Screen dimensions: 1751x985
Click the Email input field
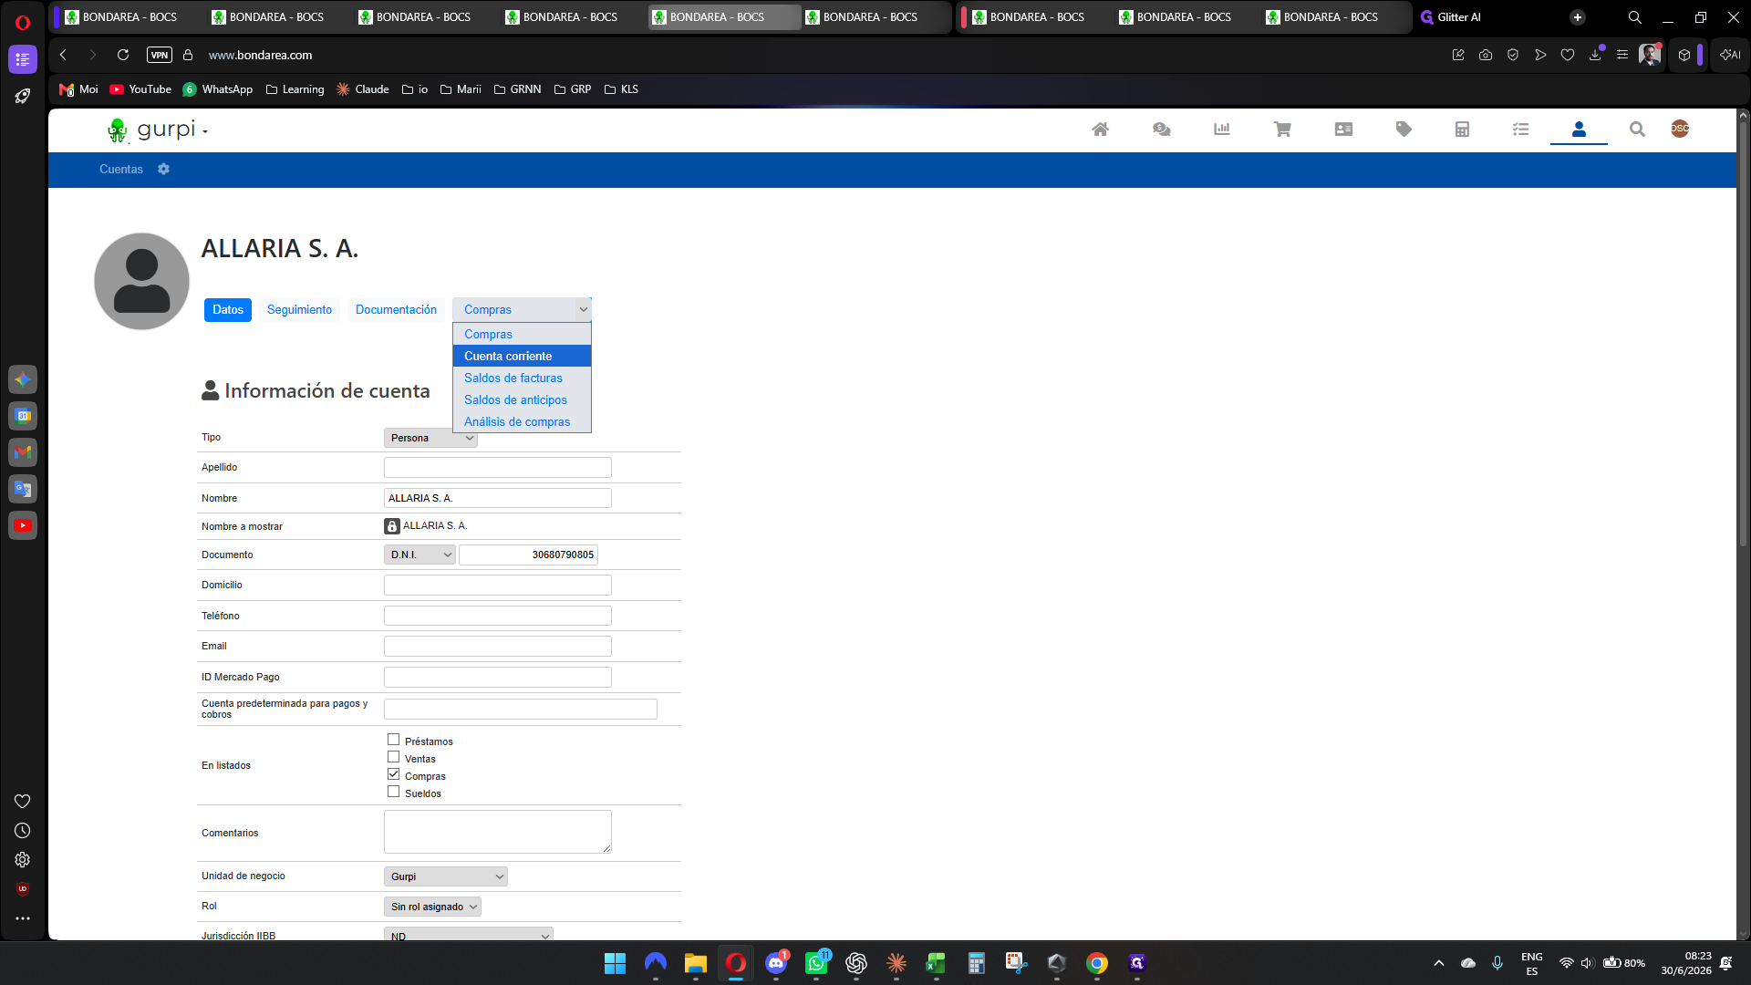pyautogui.click(x=498, y=647)
